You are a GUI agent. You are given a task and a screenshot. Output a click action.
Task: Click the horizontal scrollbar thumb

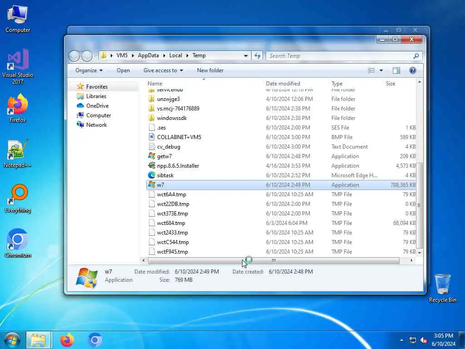(x=273, y=260)
